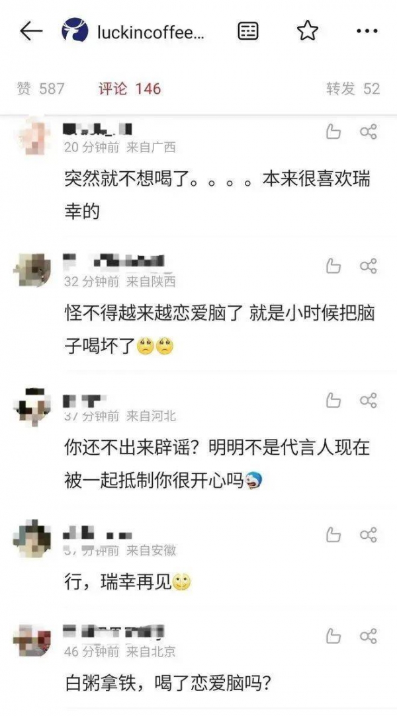The height and width of the screenshot is (716, 397).
Task: Select the 评论 146 tab
Action: point(130,89)
